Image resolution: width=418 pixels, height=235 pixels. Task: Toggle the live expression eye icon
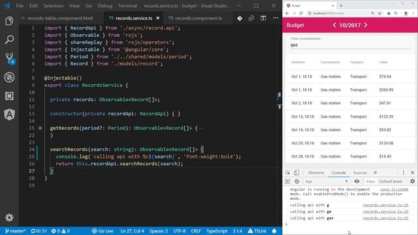[x=357, y=181]
